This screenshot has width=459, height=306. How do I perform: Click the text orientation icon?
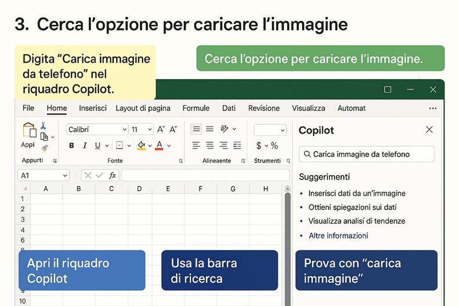(x=224, y=129)
